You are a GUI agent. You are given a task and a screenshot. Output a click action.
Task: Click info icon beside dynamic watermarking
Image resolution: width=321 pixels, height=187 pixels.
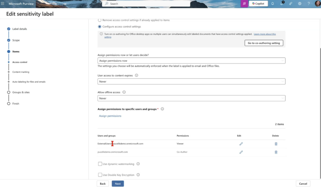pyautogui.click(x=138, y=164)
